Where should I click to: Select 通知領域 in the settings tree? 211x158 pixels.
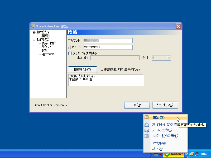[48, 54]
